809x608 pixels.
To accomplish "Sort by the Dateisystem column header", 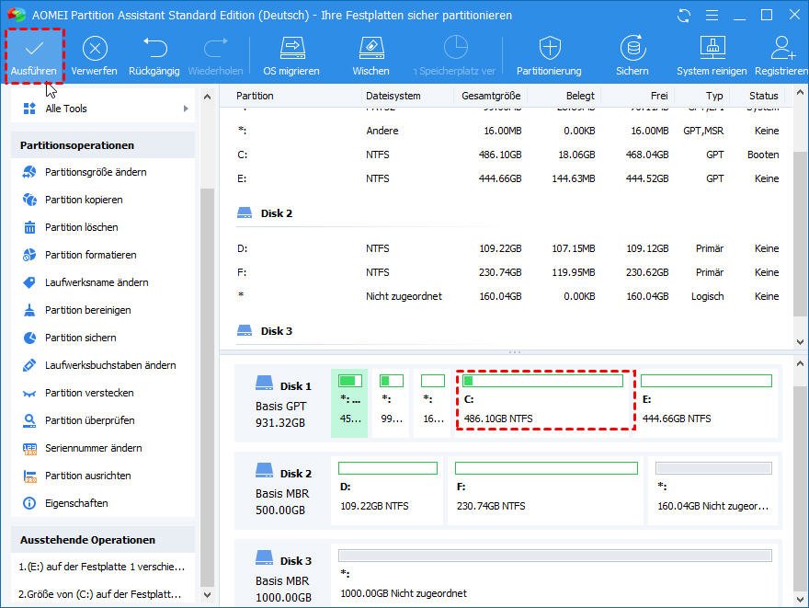I will (393, 96).
